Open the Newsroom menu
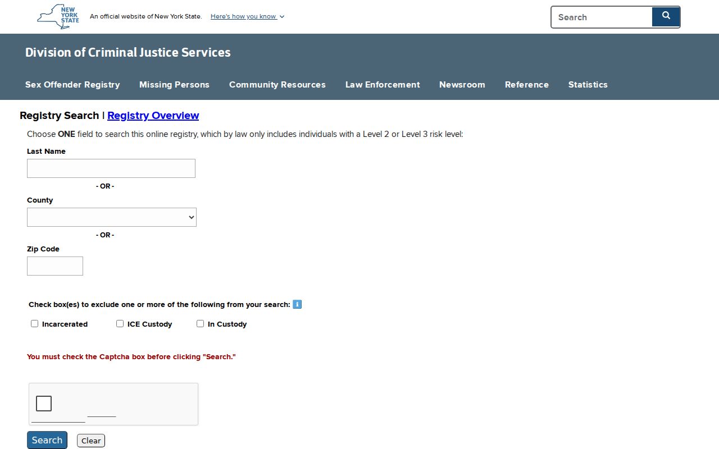 (462, 85)
